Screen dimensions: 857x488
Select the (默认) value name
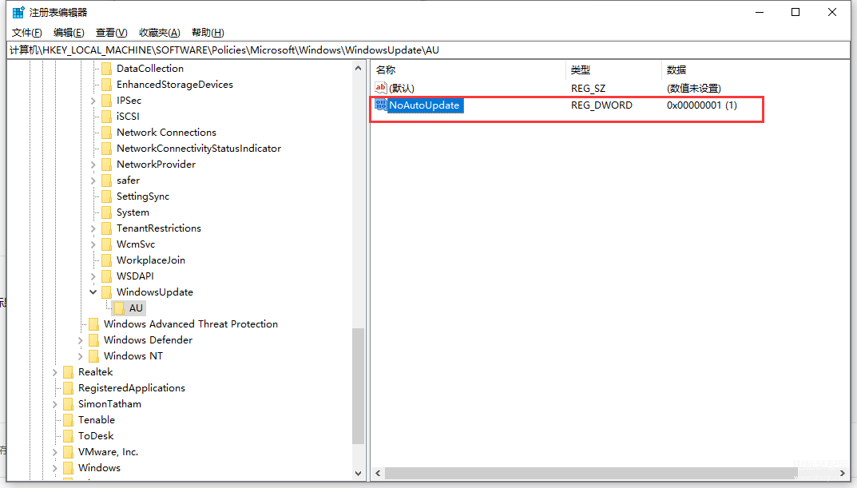pyautogui.click(x=402, y=89)
